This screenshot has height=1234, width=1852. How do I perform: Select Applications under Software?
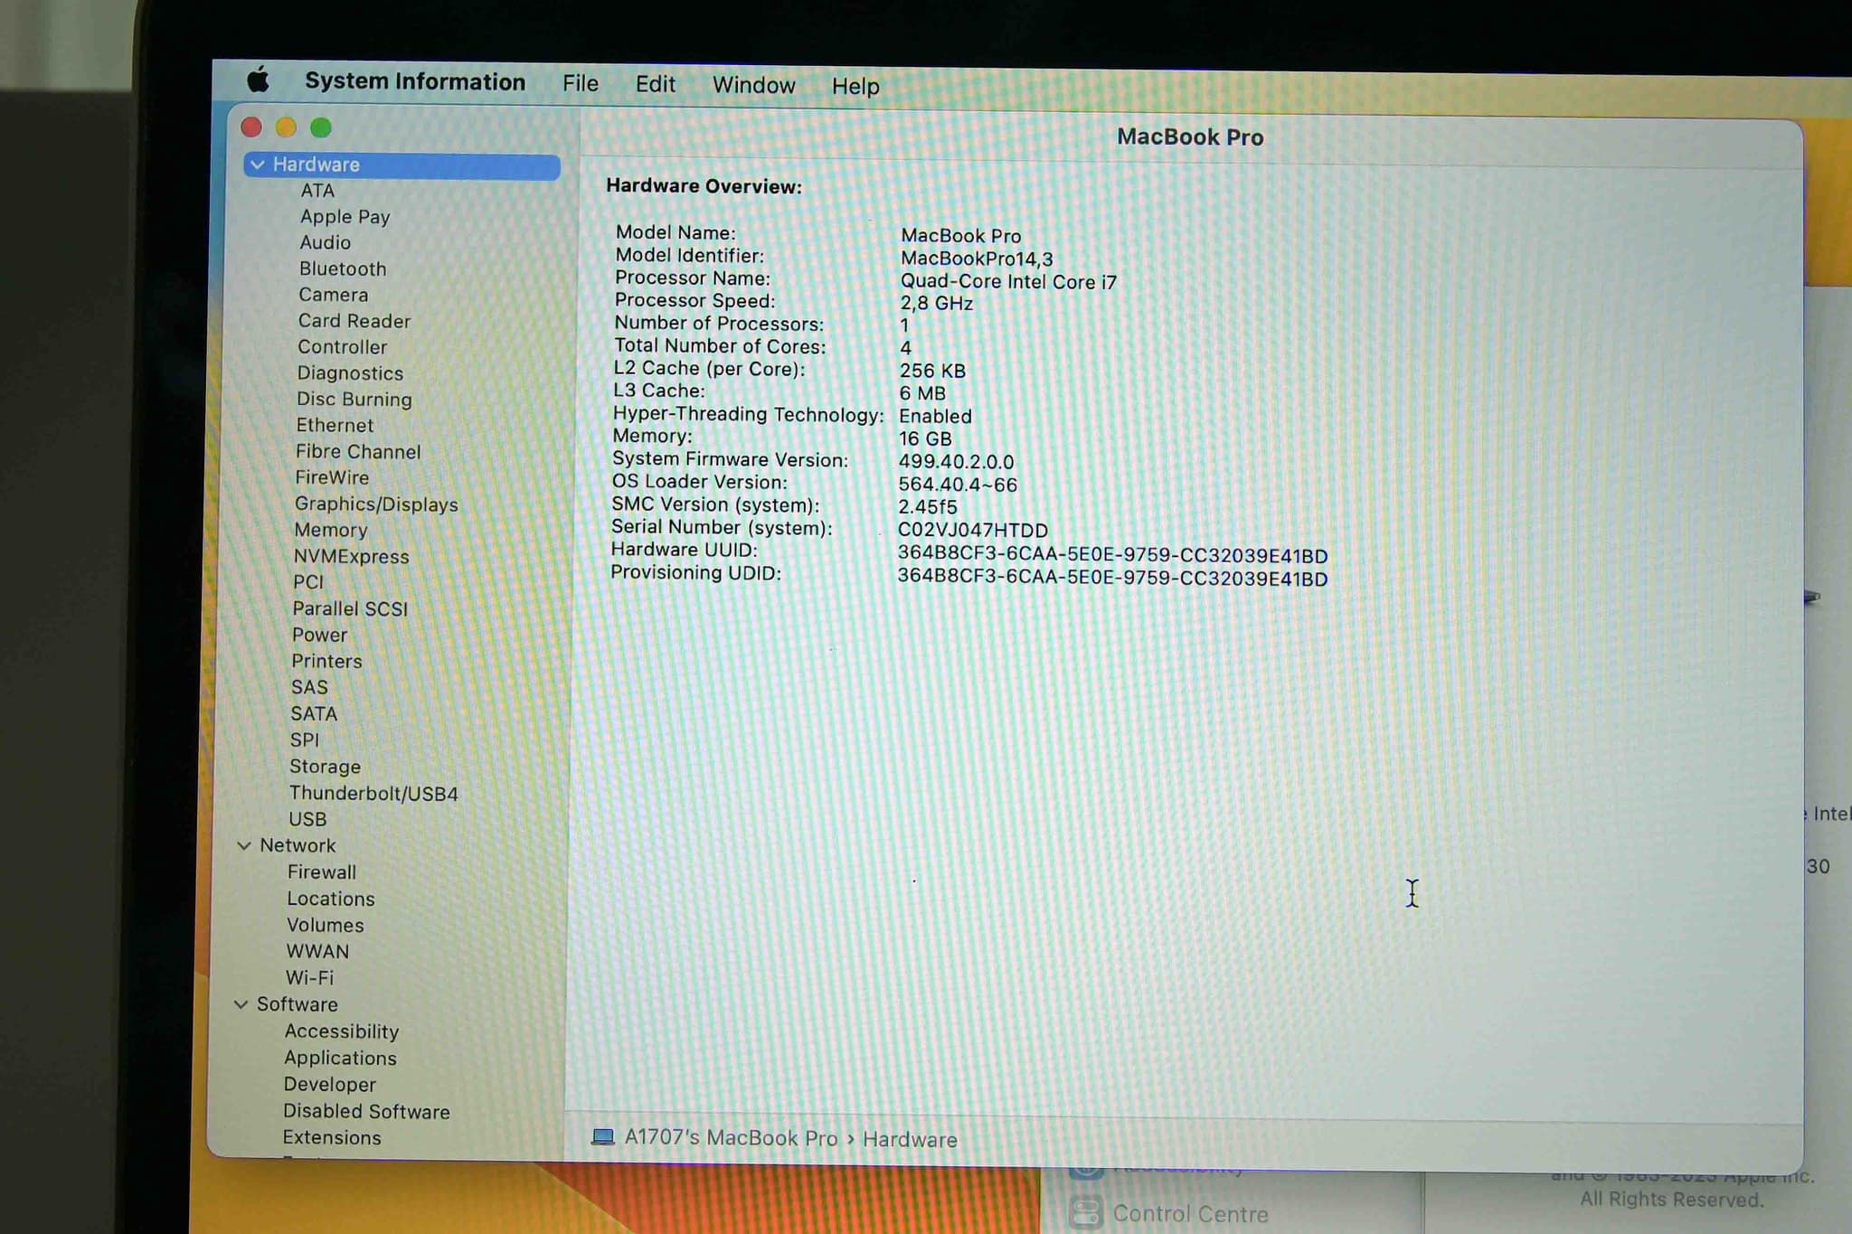[340, 1058]
